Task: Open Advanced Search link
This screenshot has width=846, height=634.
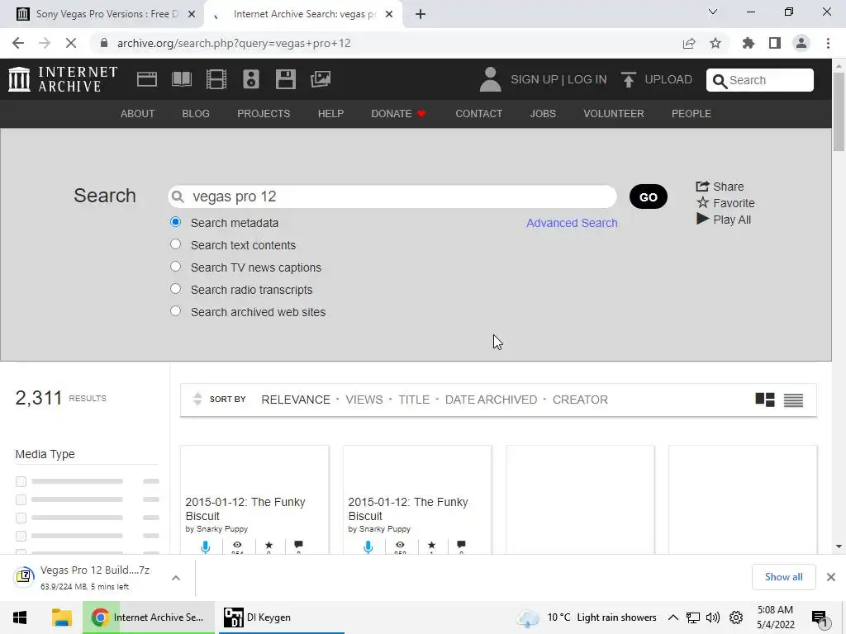Action: (572, 223)
